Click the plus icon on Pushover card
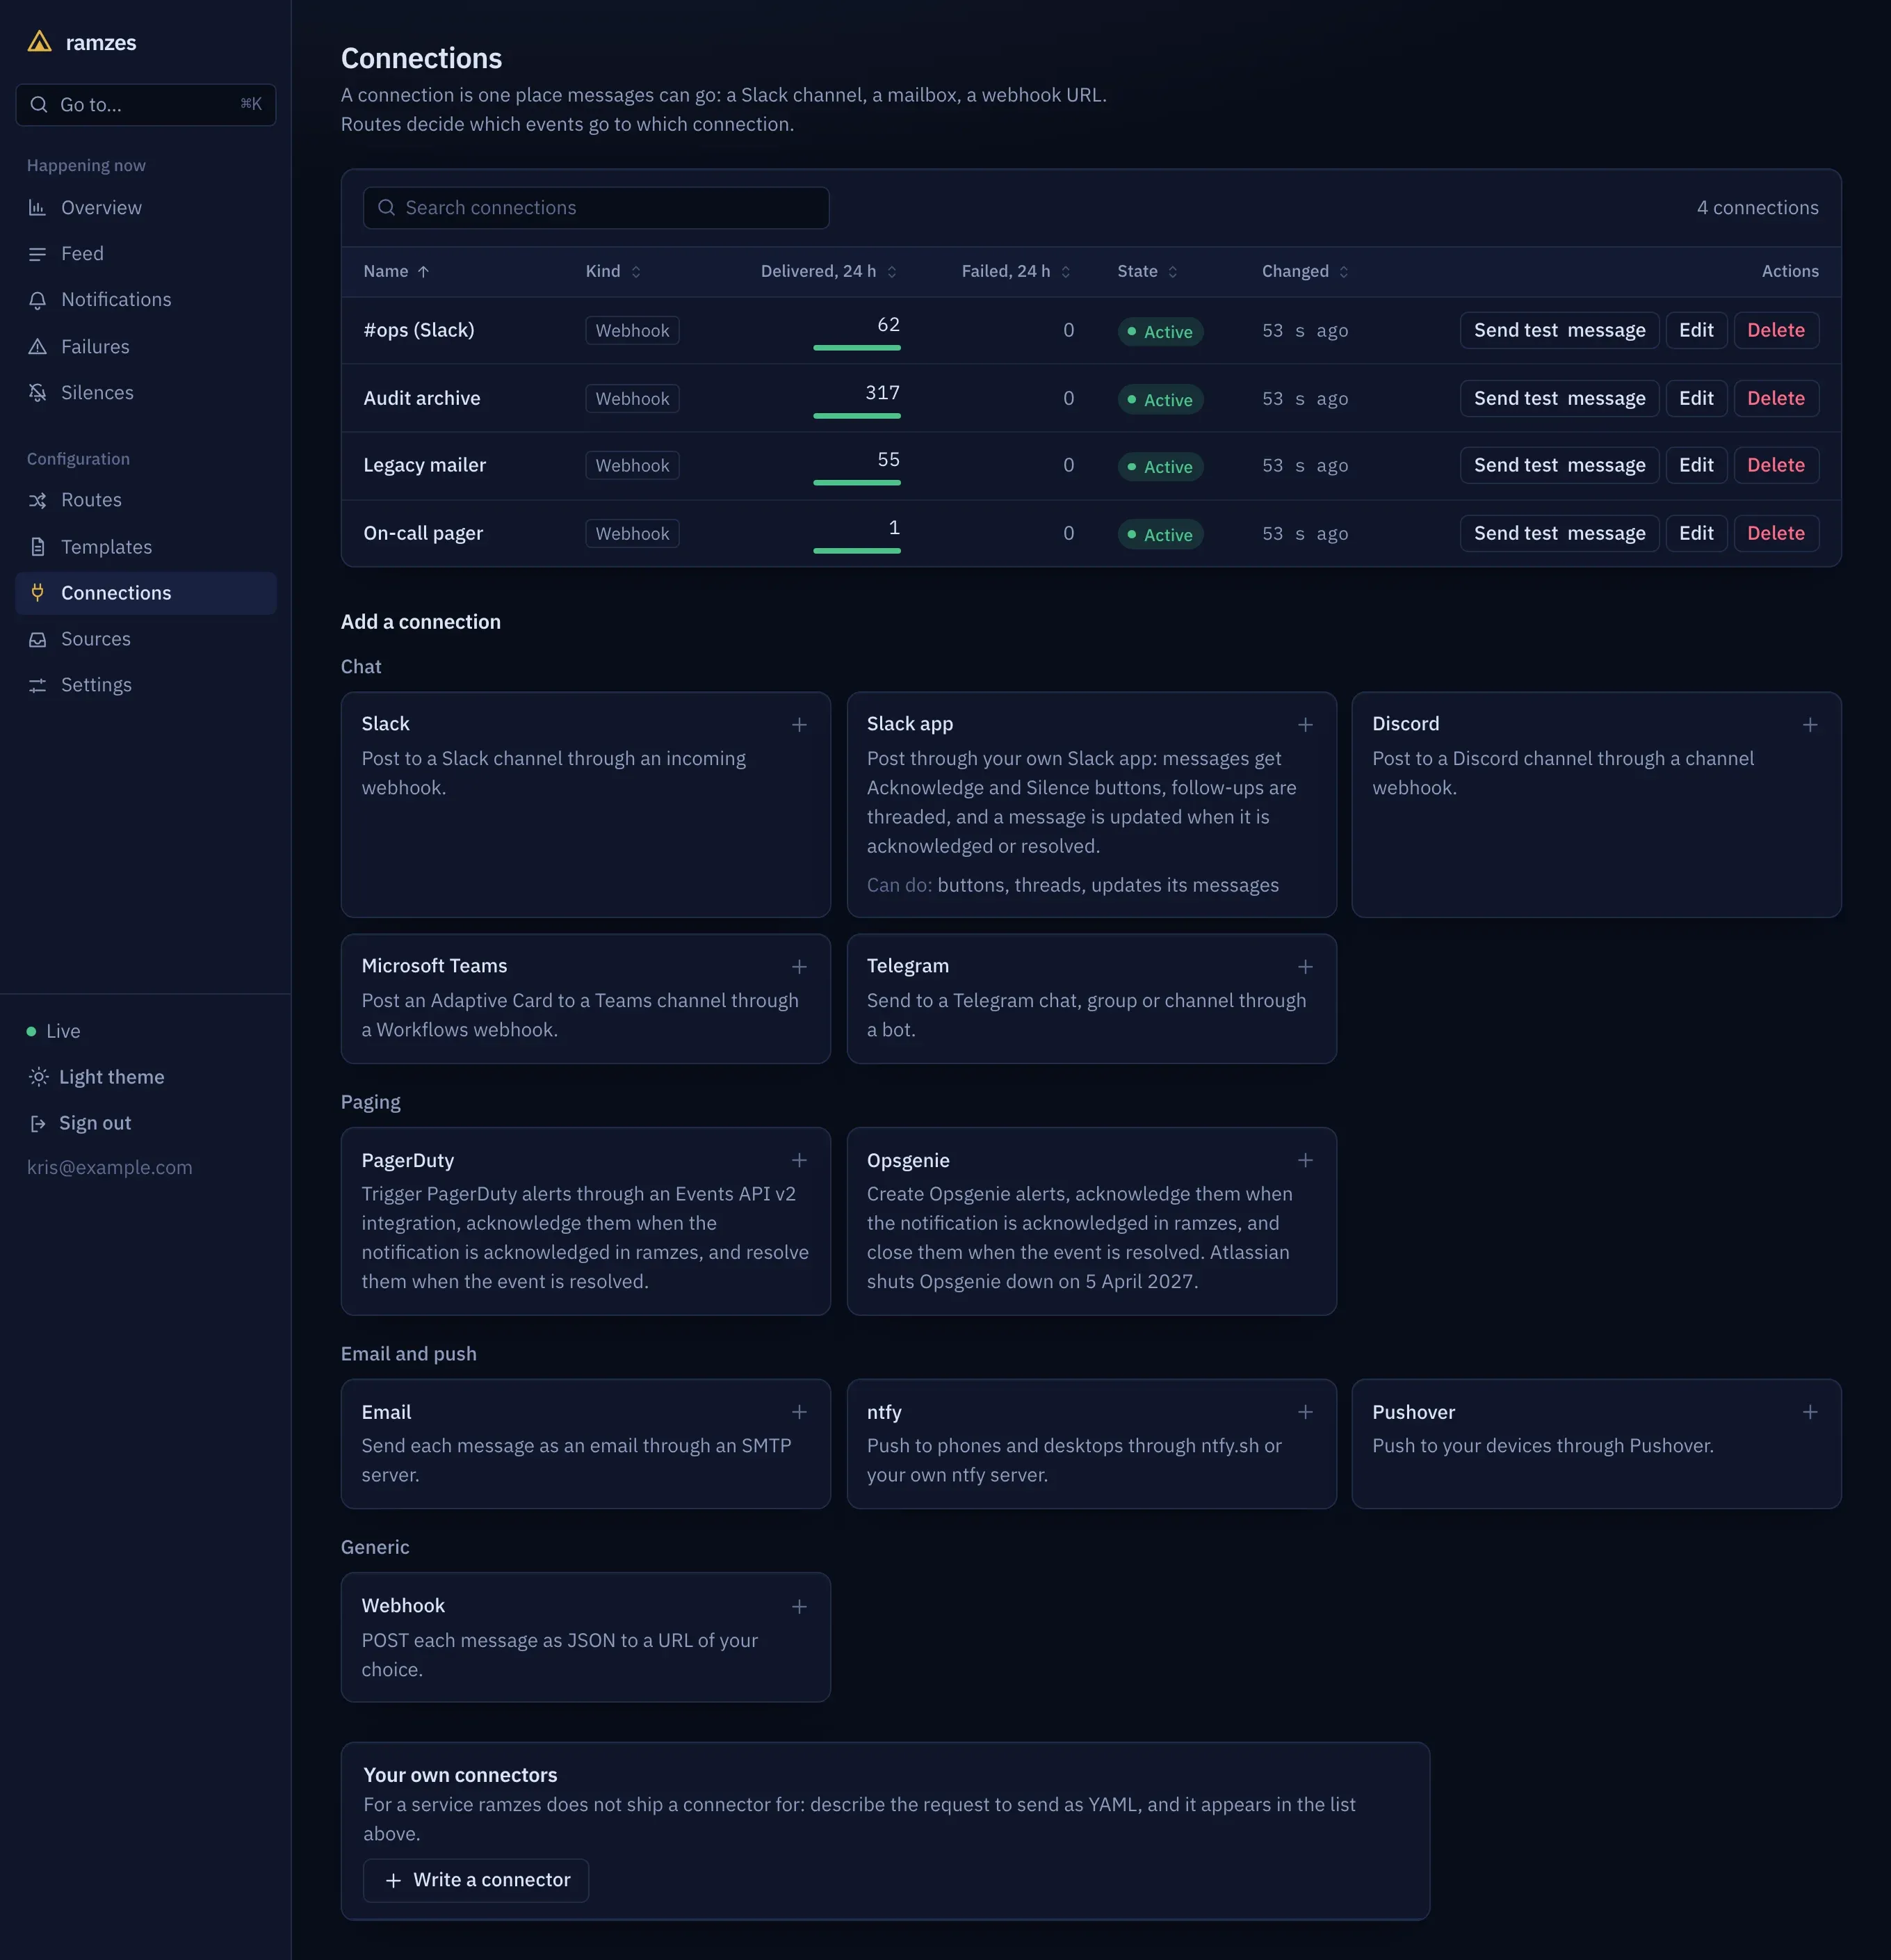 (x=1809, y=1412)
